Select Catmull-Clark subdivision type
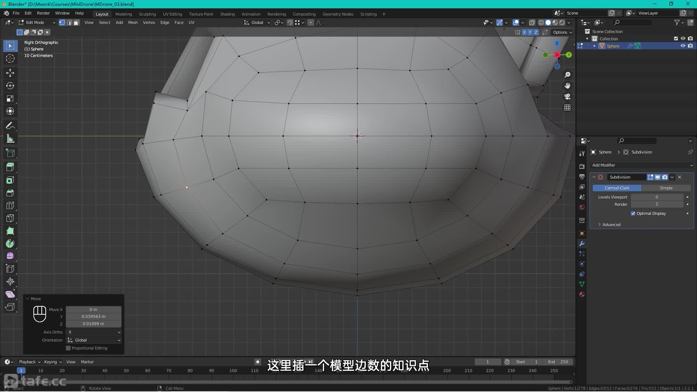The height and width of the screenshot is (392, 697). click(x=617, y=188)
